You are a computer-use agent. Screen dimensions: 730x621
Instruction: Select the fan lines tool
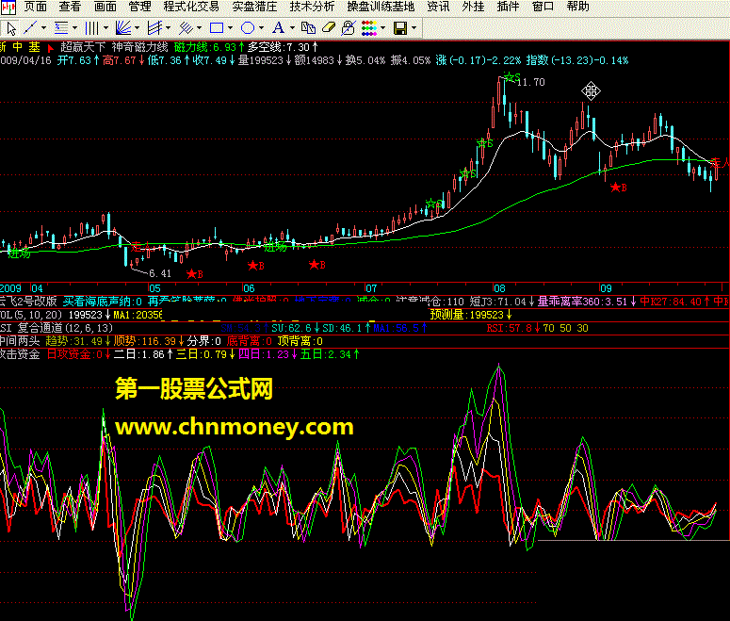pos(123,28)
